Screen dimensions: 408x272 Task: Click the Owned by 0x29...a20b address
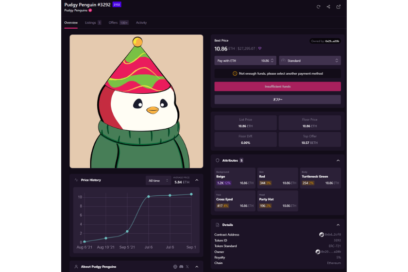[332, 41]
